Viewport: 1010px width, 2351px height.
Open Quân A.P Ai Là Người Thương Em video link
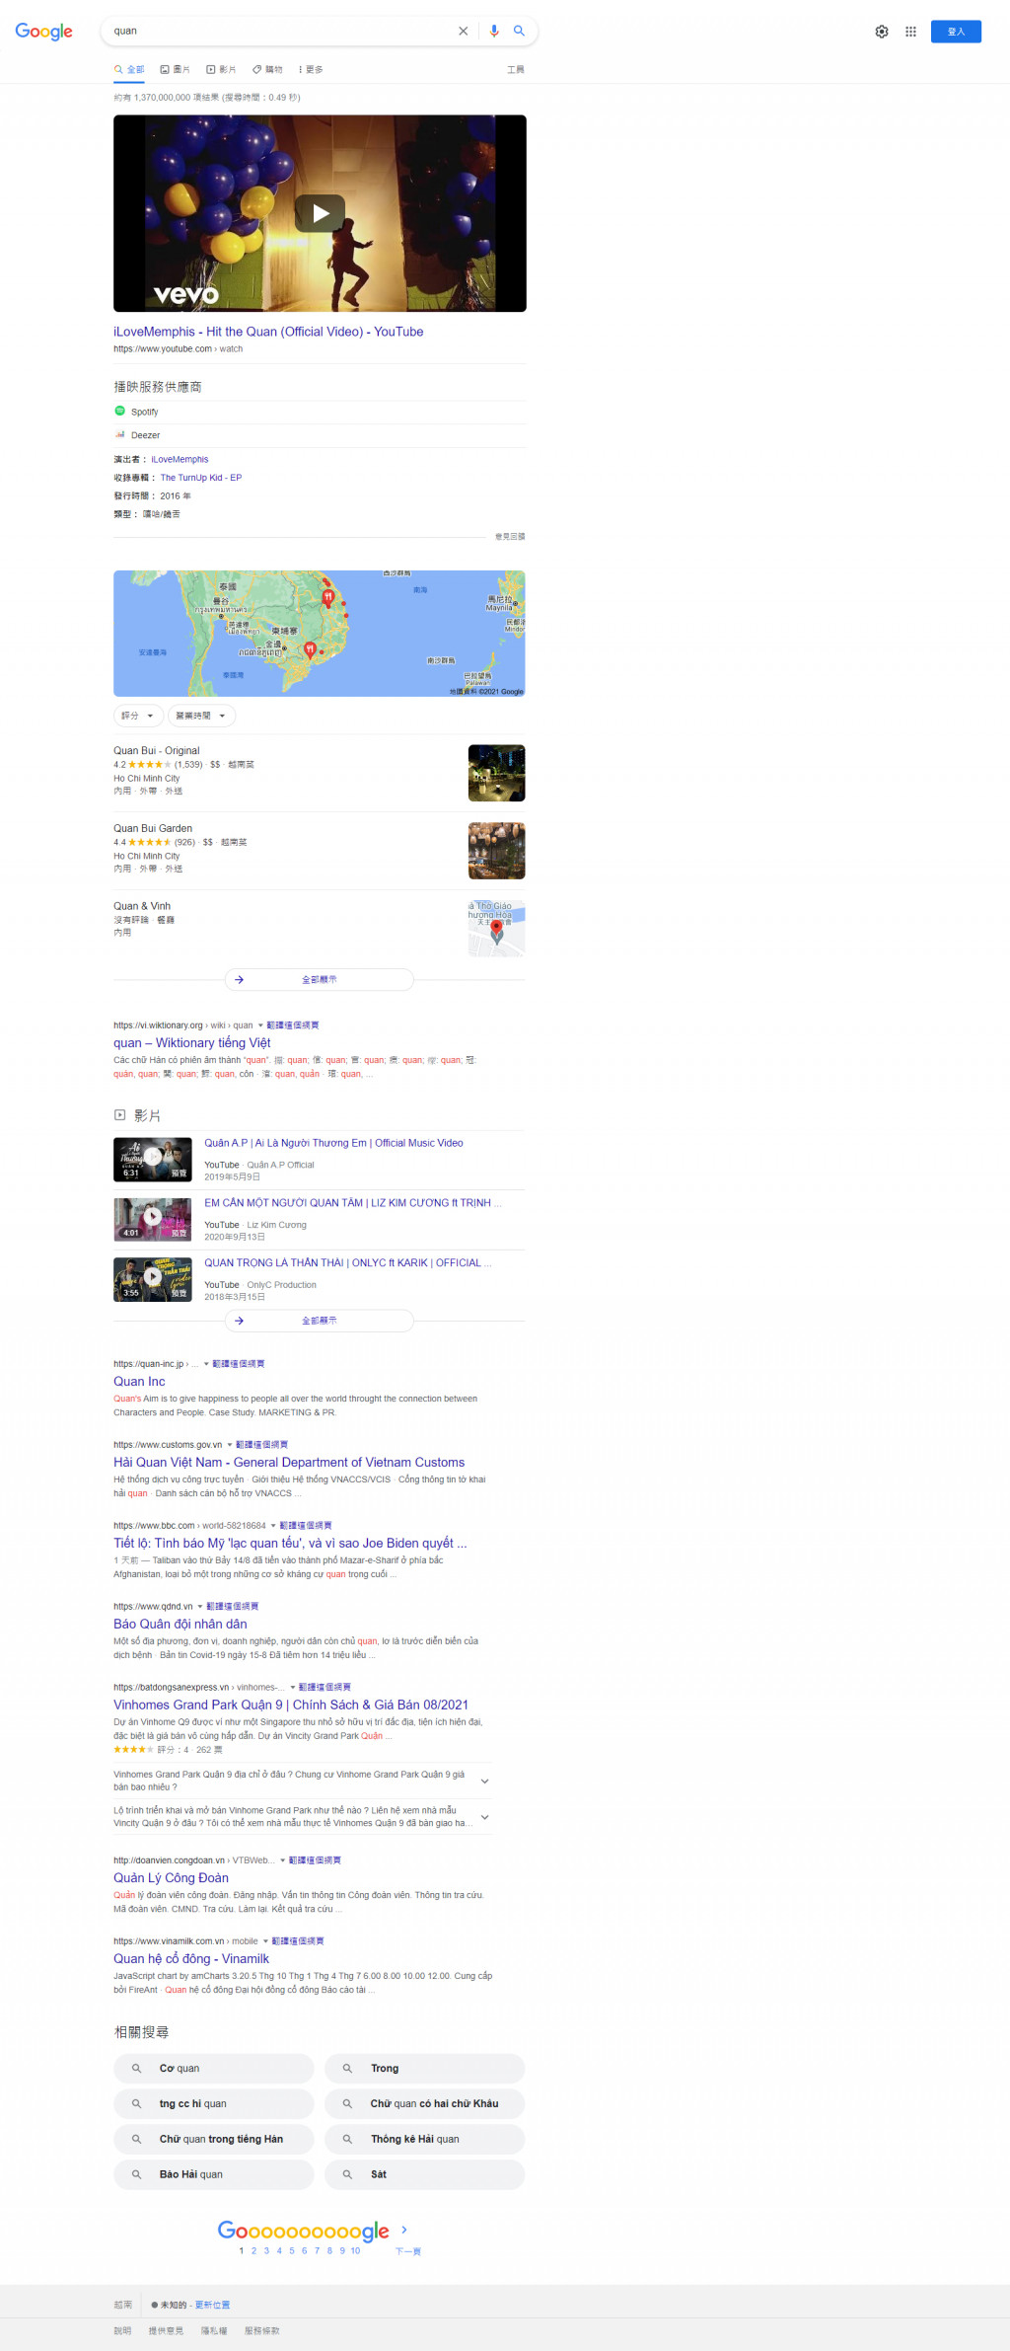[x=334, y=1143]
